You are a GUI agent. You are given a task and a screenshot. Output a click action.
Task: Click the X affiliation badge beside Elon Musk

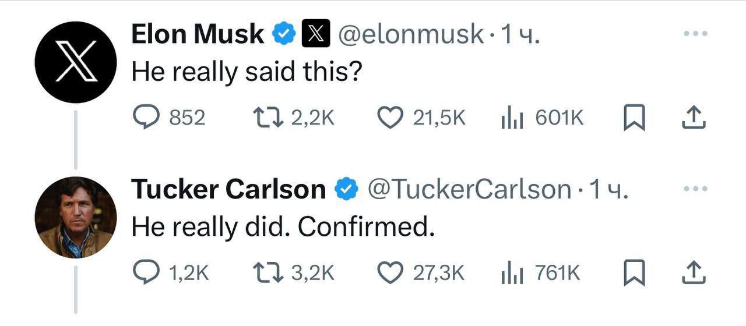(316, 35)
